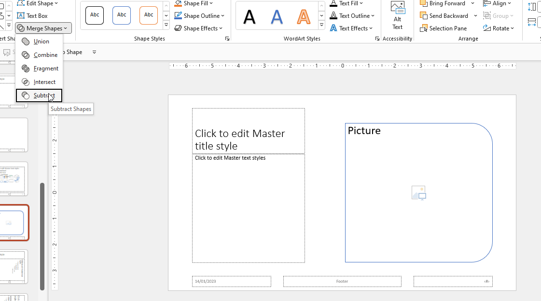Screen dimensions: 541x301
Task: Choose Combine in Merge Shapes menu
Action: pos(45,55)
